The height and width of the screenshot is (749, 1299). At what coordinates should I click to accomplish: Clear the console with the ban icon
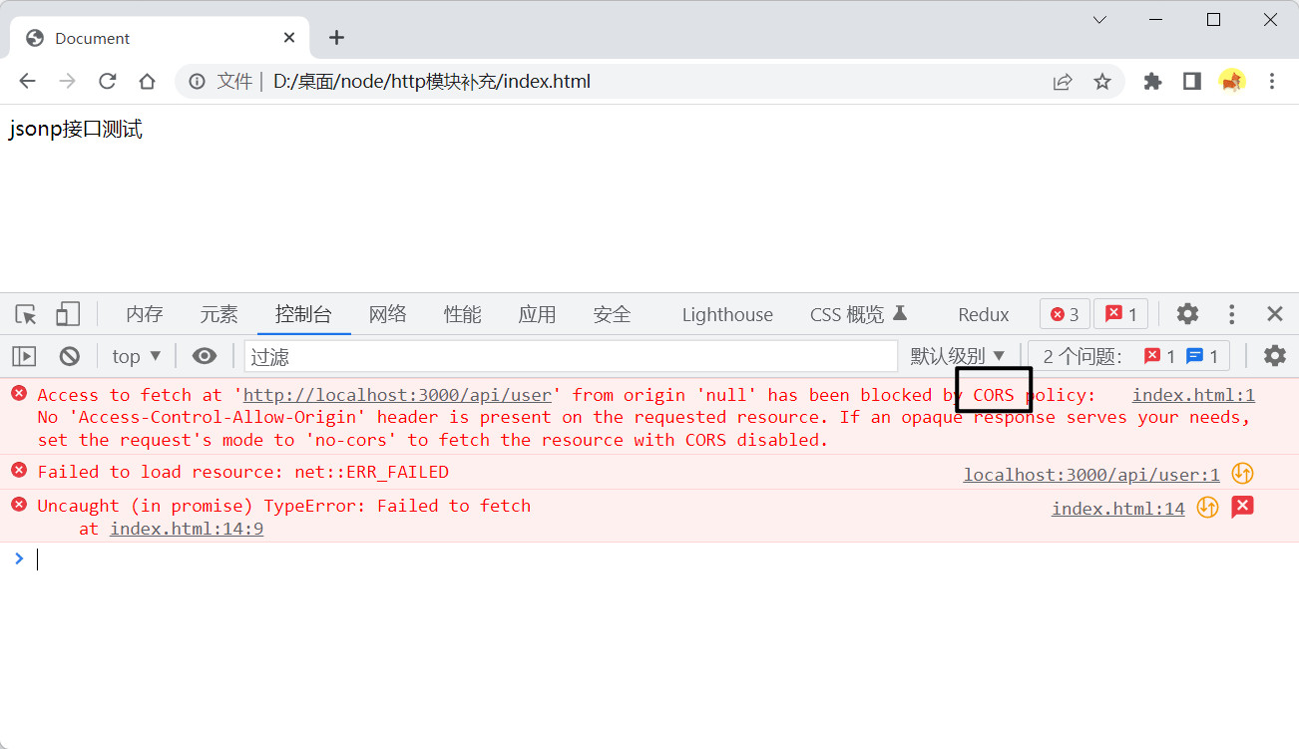pos(69,356)
